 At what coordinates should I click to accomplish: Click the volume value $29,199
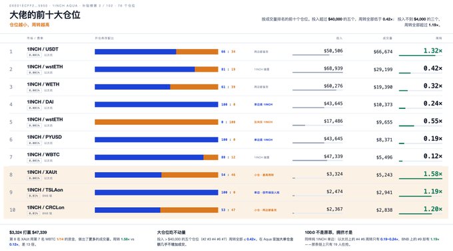[383, 69]
